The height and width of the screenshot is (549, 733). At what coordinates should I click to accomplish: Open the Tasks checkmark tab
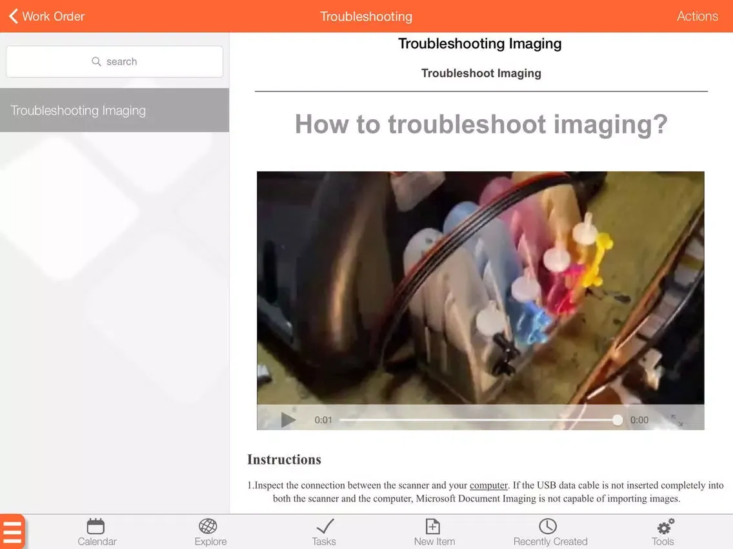click(324, 532)
